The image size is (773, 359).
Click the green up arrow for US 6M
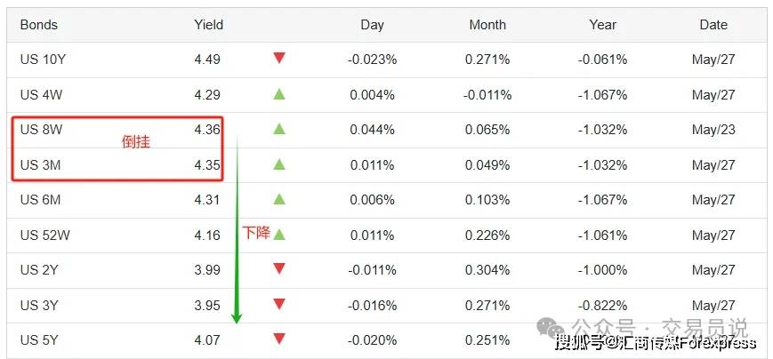coord(279,199)
